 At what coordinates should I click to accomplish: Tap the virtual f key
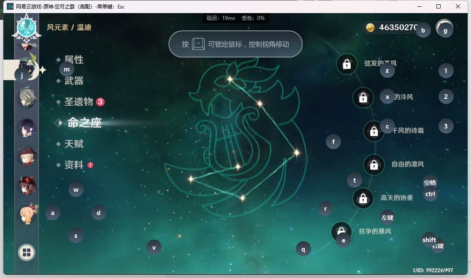tap(333, 142)
